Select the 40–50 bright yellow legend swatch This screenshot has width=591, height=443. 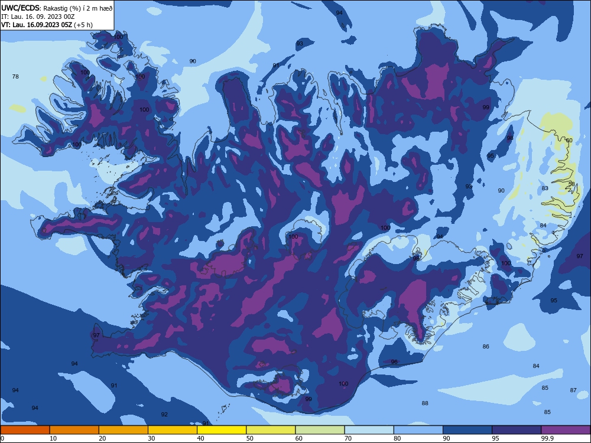pyautogui.click(x=222, y=430)
